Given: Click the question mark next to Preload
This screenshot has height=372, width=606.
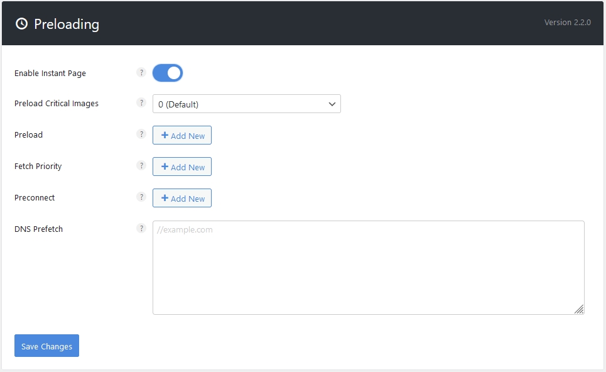Looking at the screenshot, I should click(x=141, y=134).
